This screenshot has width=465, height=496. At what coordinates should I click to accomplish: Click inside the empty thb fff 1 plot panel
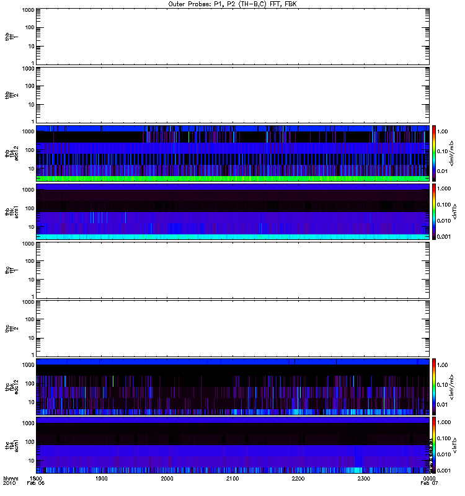coord(232,37)
